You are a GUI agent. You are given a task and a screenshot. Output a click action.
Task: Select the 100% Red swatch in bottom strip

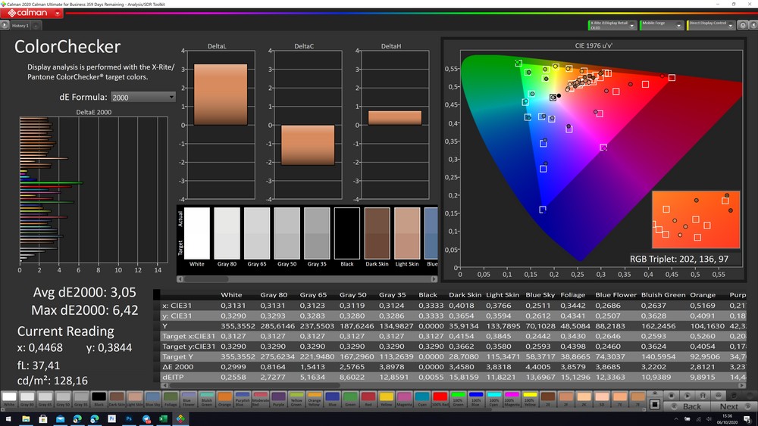[x=440, y=396]
